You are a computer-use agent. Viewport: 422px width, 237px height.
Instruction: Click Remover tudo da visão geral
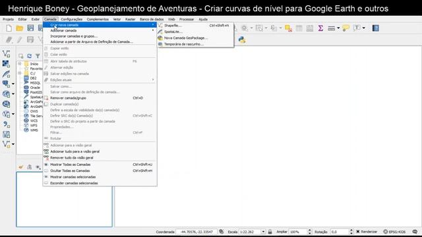click(x=100, y=158)
